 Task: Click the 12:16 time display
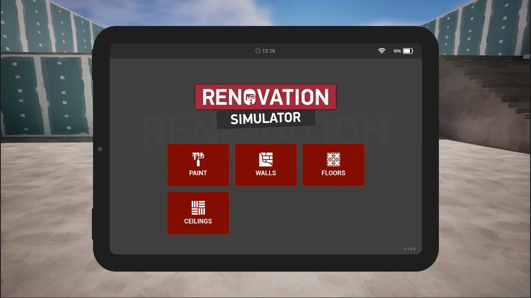click(269, 51)
